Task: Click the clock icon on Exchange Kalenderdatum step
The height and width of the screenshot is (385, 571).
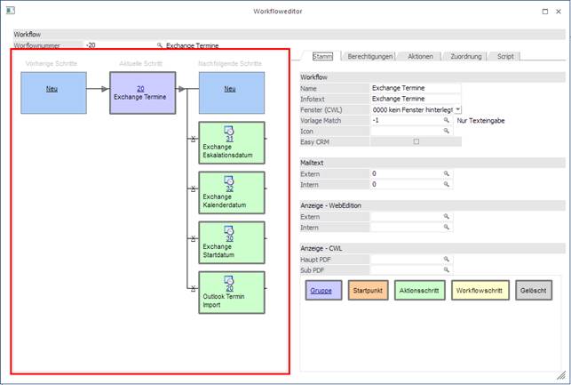Action: tap(229, 180)
